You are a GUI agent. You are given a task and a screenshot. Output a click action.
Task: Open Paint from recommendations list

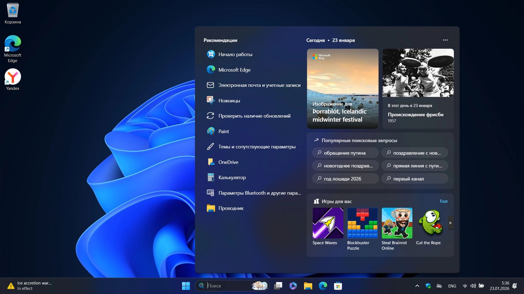tap(224, 131)
